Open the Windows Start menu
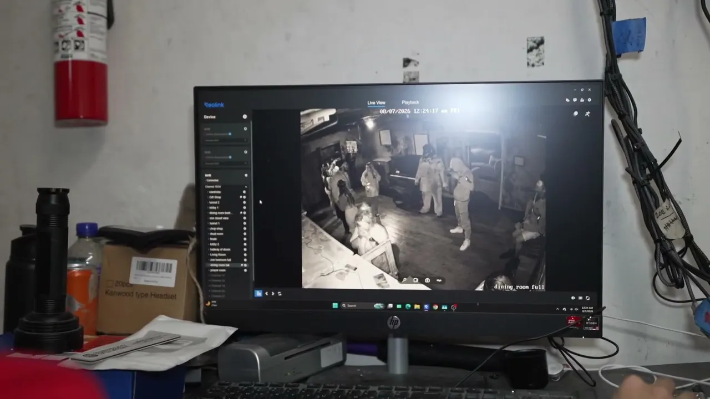This screenshot has height=399, width=710. (335, 306)
